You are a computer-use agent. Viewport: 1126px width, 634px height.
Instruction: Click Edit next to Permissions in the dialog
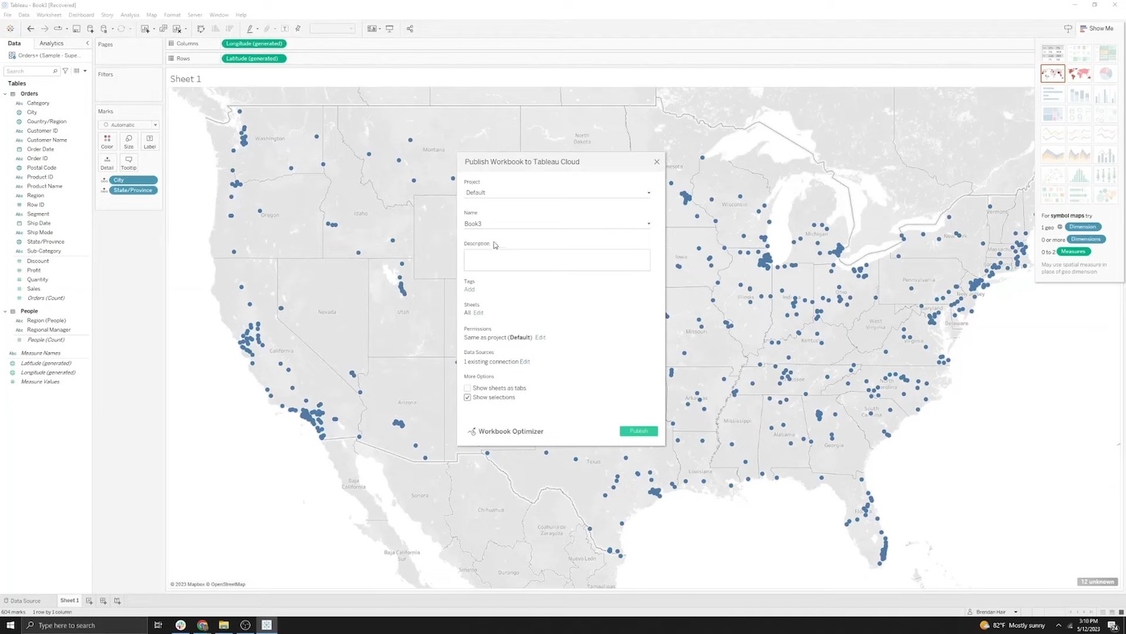[x=540, y=337]
